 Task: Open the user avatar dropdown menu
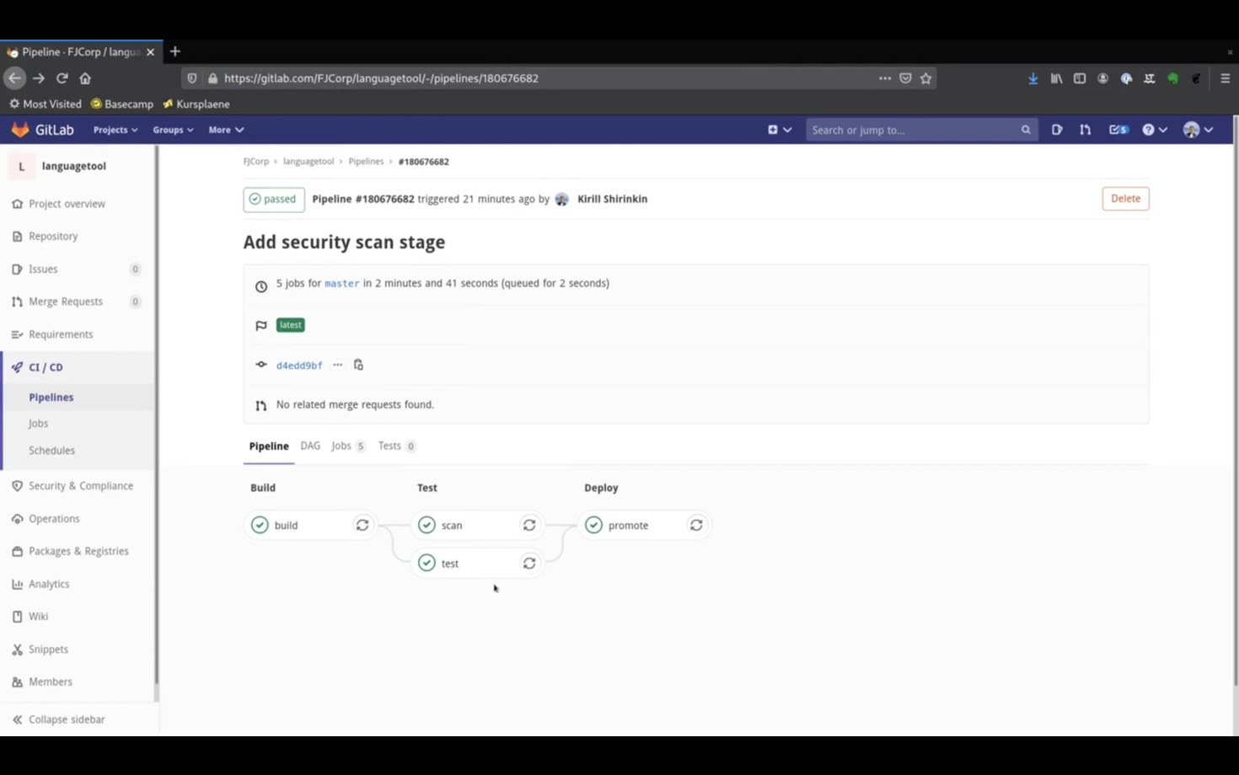(1198, 130)
